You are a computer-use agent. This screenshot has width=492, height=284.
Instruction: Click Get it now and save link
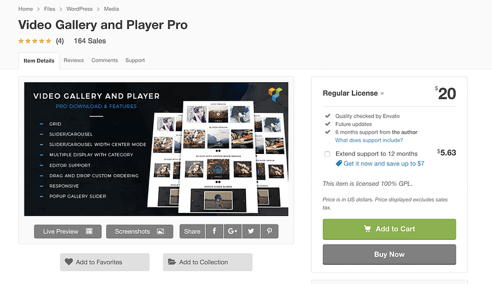coord(384,163)
